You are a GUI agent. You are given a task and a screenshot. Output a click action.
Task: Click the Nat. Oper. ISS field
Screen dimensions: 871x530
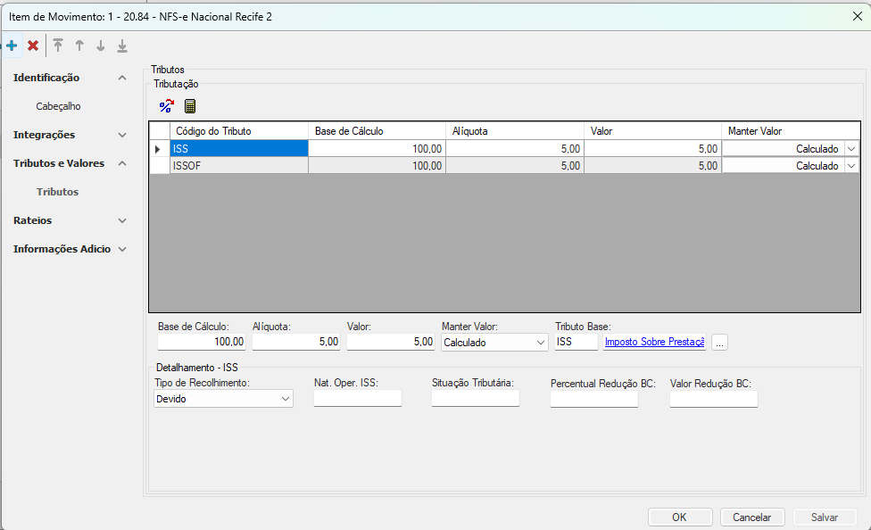pyautogui.click(x=358, y=398)
